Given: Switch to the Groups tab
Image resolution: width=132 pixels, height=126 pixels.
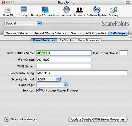Looking at the screenshot, I should (76, 33).
